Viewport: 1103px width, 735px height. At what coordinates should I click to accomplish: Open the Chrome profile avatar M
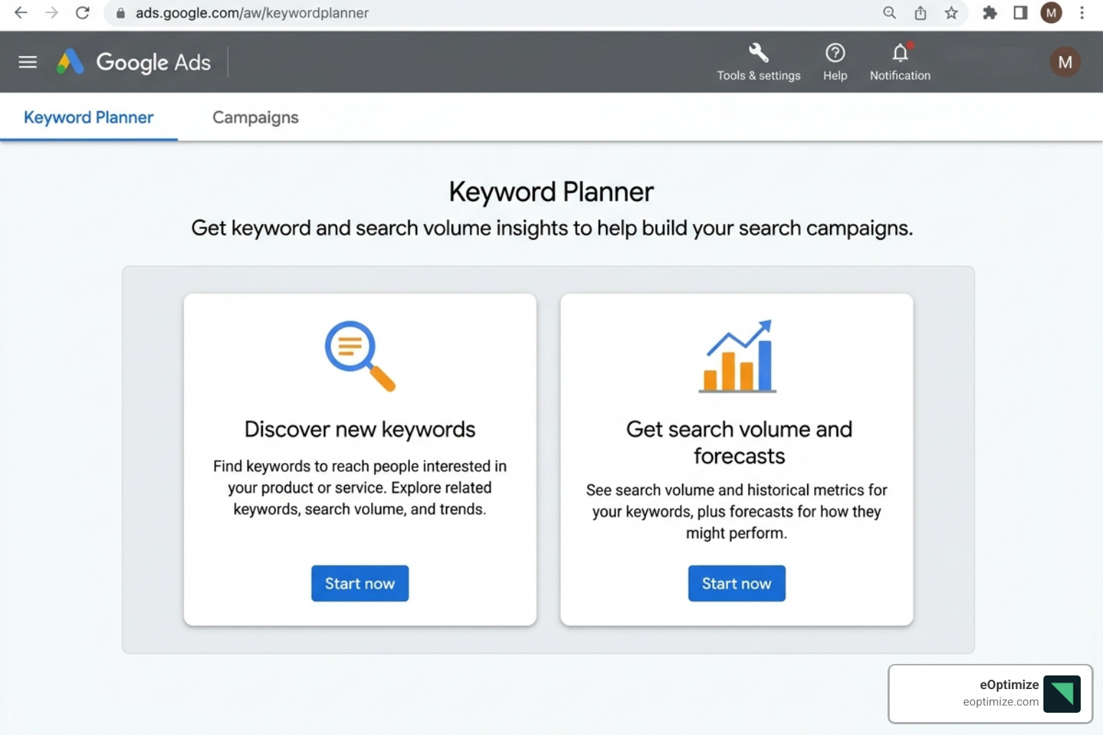tap(1051, 13)
